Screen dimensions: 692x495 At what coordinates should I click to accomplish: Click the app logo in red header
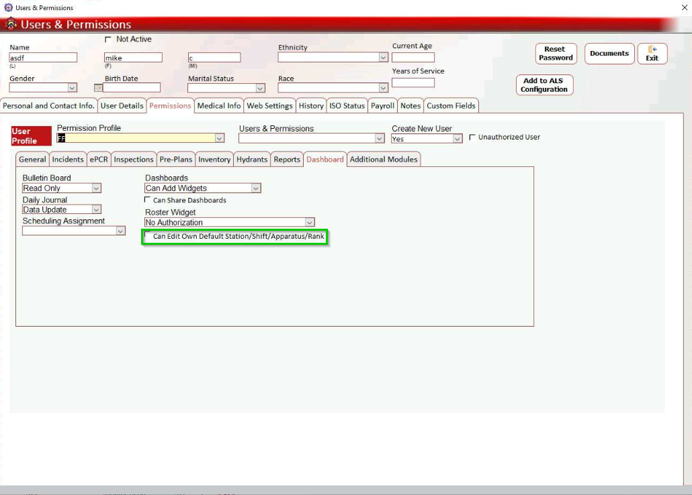[x=11, y=25]
